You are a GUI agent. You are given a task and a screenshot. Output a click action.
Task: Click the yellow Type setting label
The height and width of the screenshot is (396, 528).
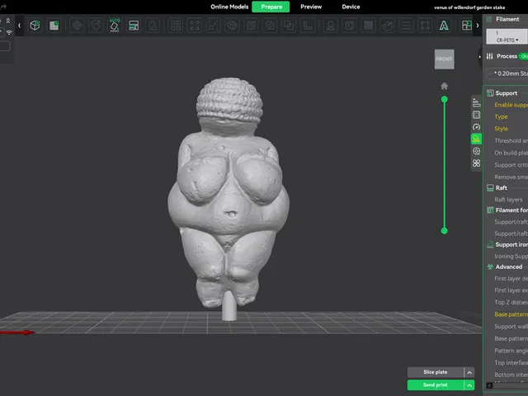[x=501, y=117]
